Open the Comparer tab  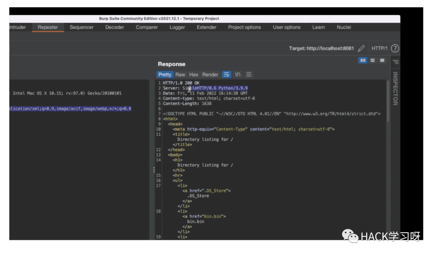coord(147,27)
